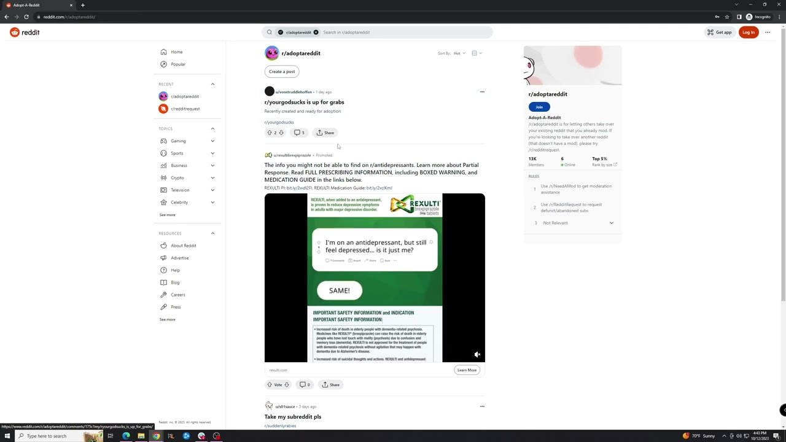786x442 pixels.
Task: Open File Explorer from the taskbar
Action: click(x=141, y=436)
